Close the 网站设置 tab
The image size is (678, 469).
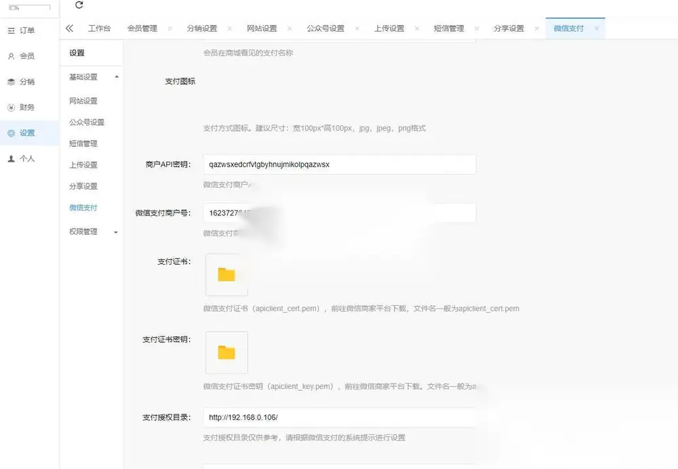pos(290,28)
